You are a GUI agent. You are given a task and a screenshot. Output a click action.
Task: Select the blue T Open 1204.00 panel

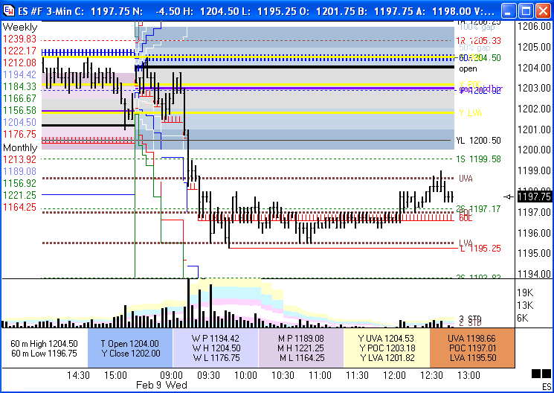(x=129, y=348)
